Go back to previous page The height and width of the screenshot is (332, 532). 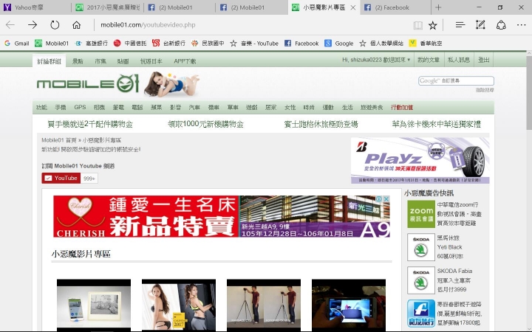10,25
